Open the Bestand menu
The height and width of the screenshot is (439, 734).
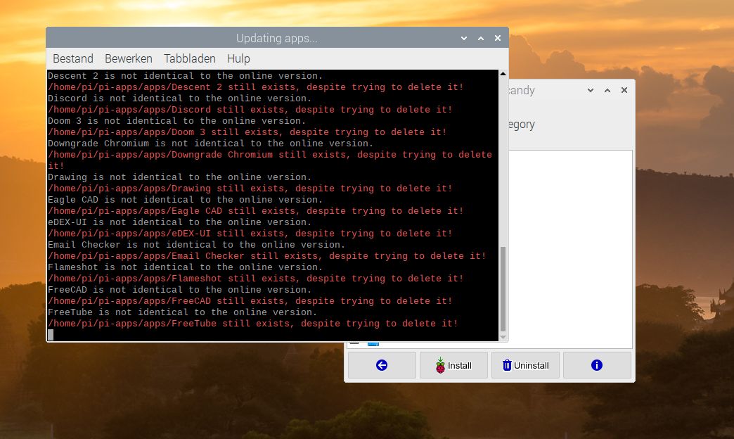[x=73, y=58]
